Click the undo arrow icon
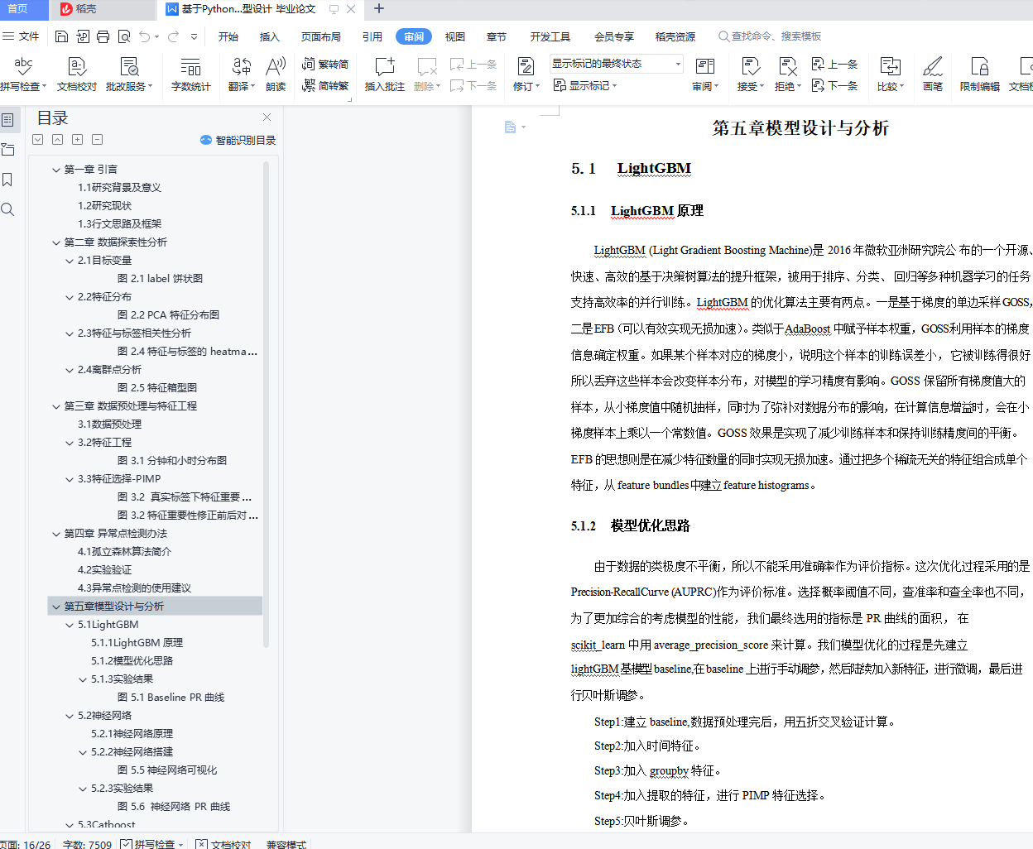Image resolution: width=1033 pixels, height=849 pixels. click(x=145, y=36)
